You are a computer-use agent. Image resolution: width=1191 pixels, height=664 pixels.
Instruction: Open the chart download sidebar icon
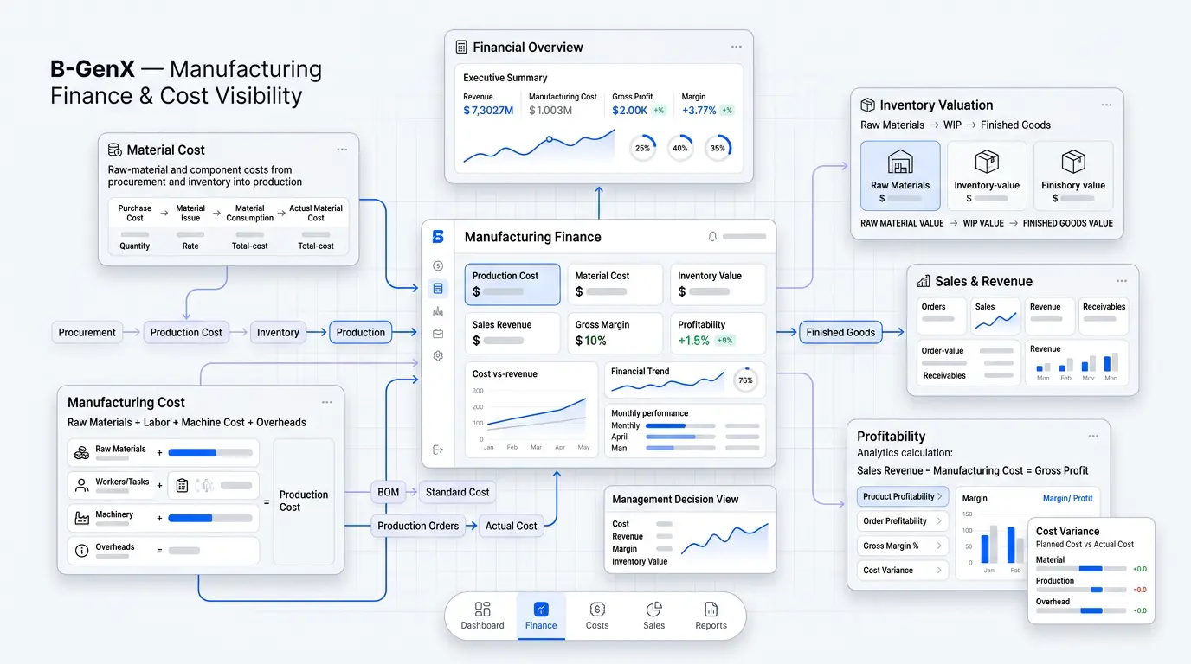coord(438,311)
